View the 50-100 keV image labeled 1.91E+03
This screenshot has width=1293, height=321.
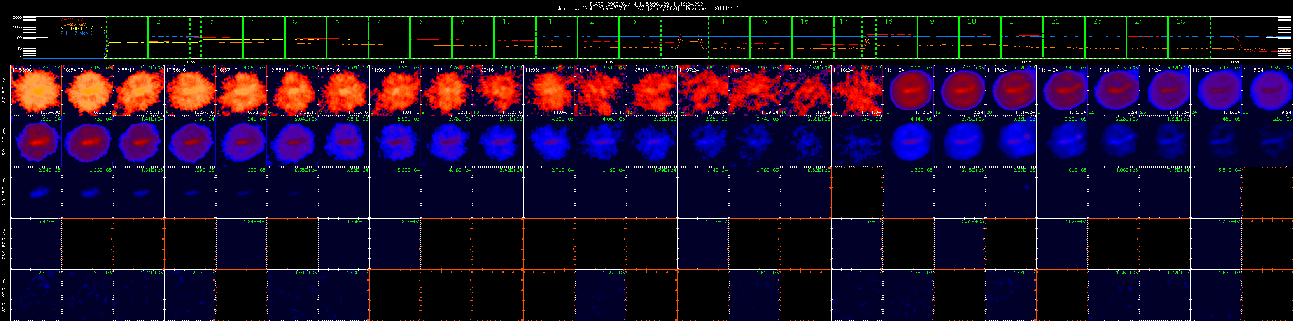click(292, 295)
